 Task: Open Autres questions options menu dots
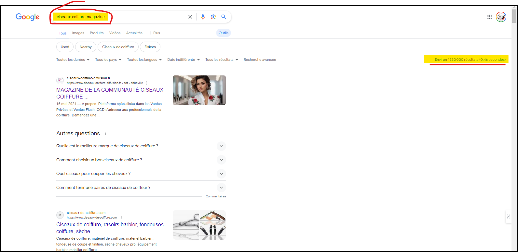[x=105, y=134]
